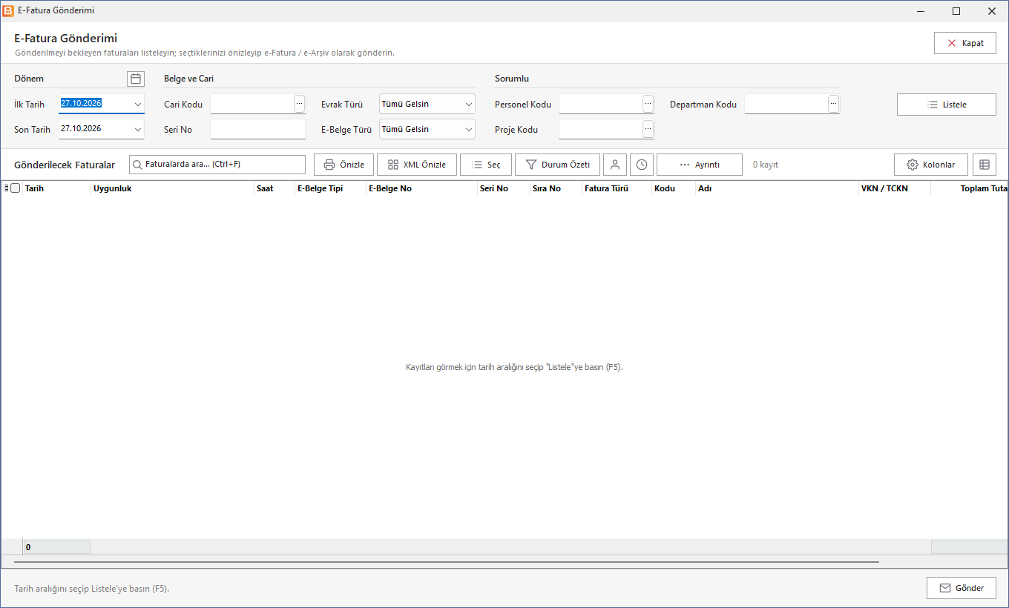1009x608 pixels.
Task: Click the Önizle print preview button
Action: (344, 165)
